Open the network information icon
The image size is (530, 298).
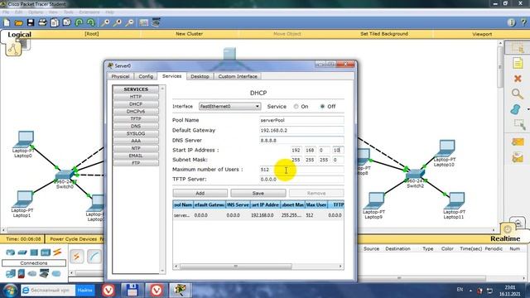(x=512, y=22)
